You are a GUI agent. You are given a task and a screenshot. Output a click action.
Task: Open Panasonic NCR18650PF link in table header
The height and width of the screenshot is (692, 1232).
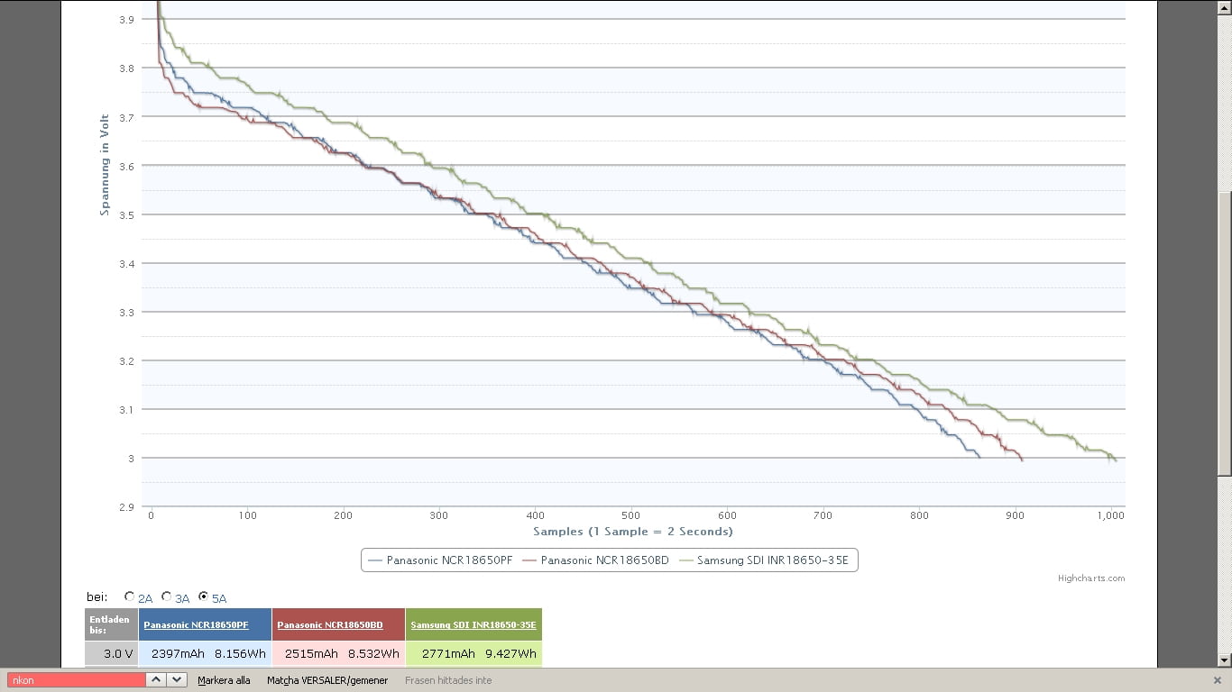pyautogui.click(x=196, y=624)
